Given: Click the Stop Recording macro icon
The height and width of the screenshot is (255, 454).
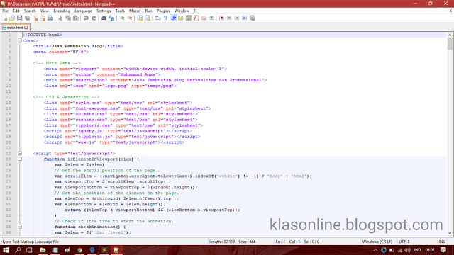Looking at the screenshot, I should [229, 18].
